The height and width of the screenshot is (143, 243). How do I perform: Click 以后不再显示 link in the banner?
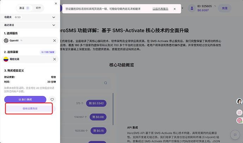(x=160, y=9)
